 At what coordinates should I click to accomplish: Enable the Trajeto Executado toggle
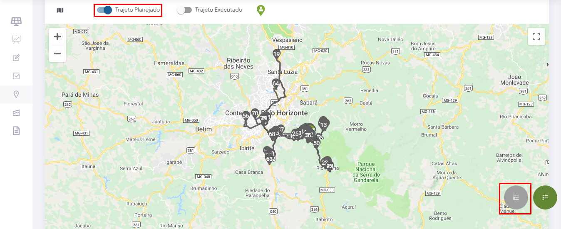coord(184,10)
